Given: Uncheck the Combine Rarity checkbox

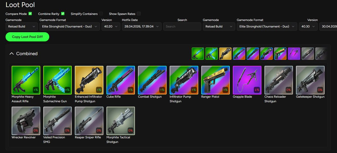Looking at the screenshot, I should [63, 13].
